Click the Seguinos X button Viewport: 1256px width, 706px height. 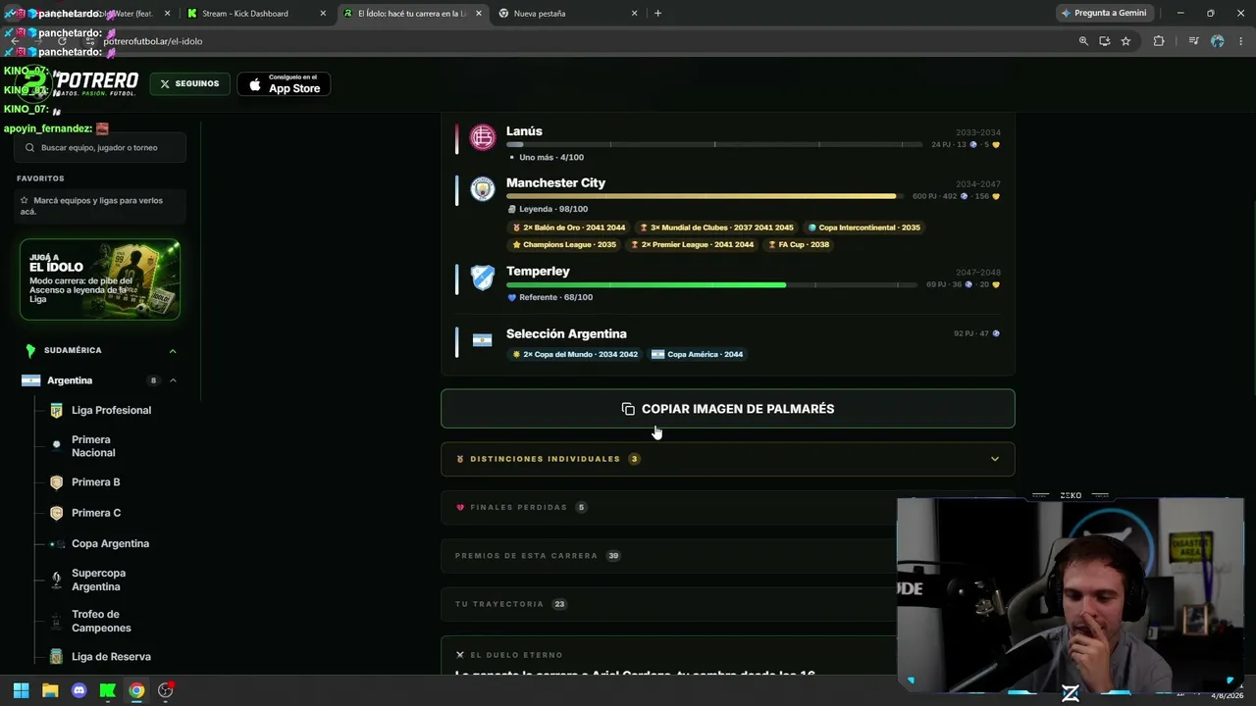click(189, 84)
